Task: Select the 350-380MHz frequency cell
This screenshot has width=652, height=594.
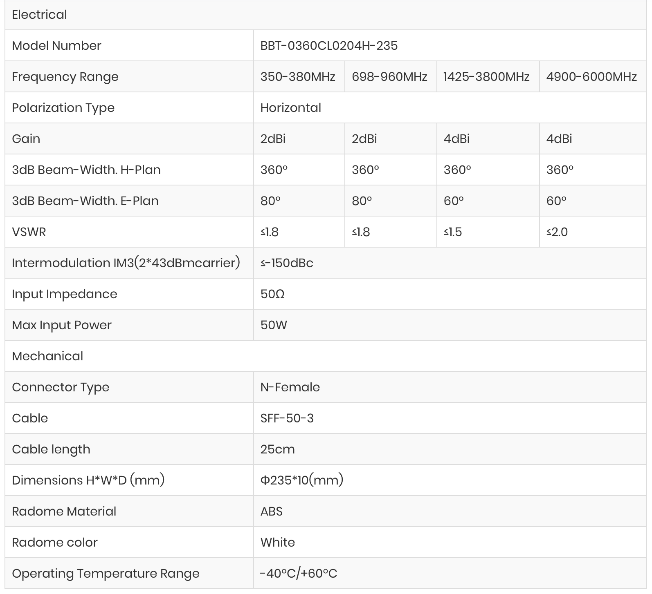Action: coord(299,76)
